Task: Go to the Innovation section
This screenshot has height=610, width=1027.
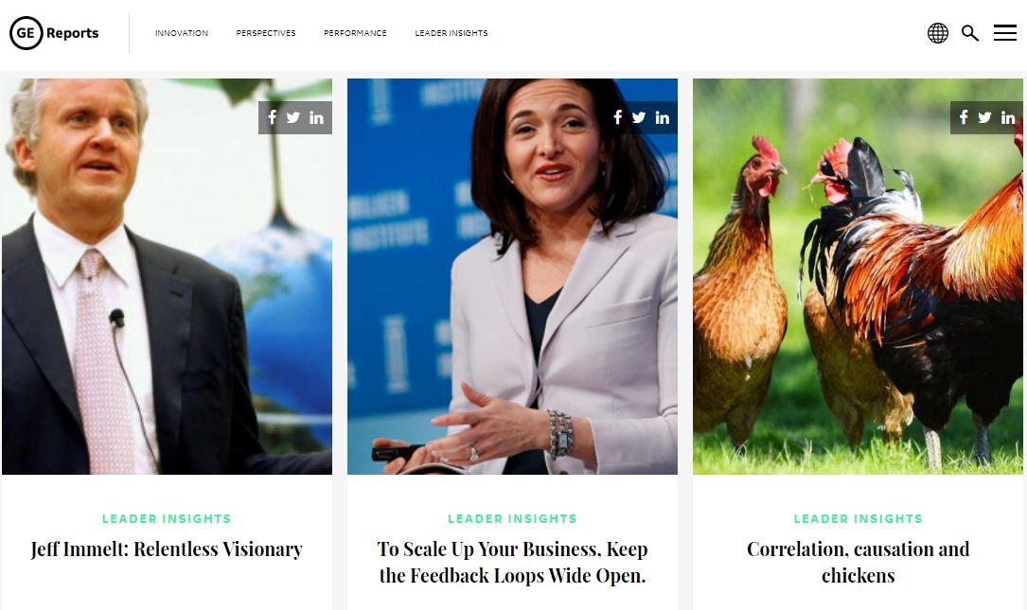Action: [182, 33]
